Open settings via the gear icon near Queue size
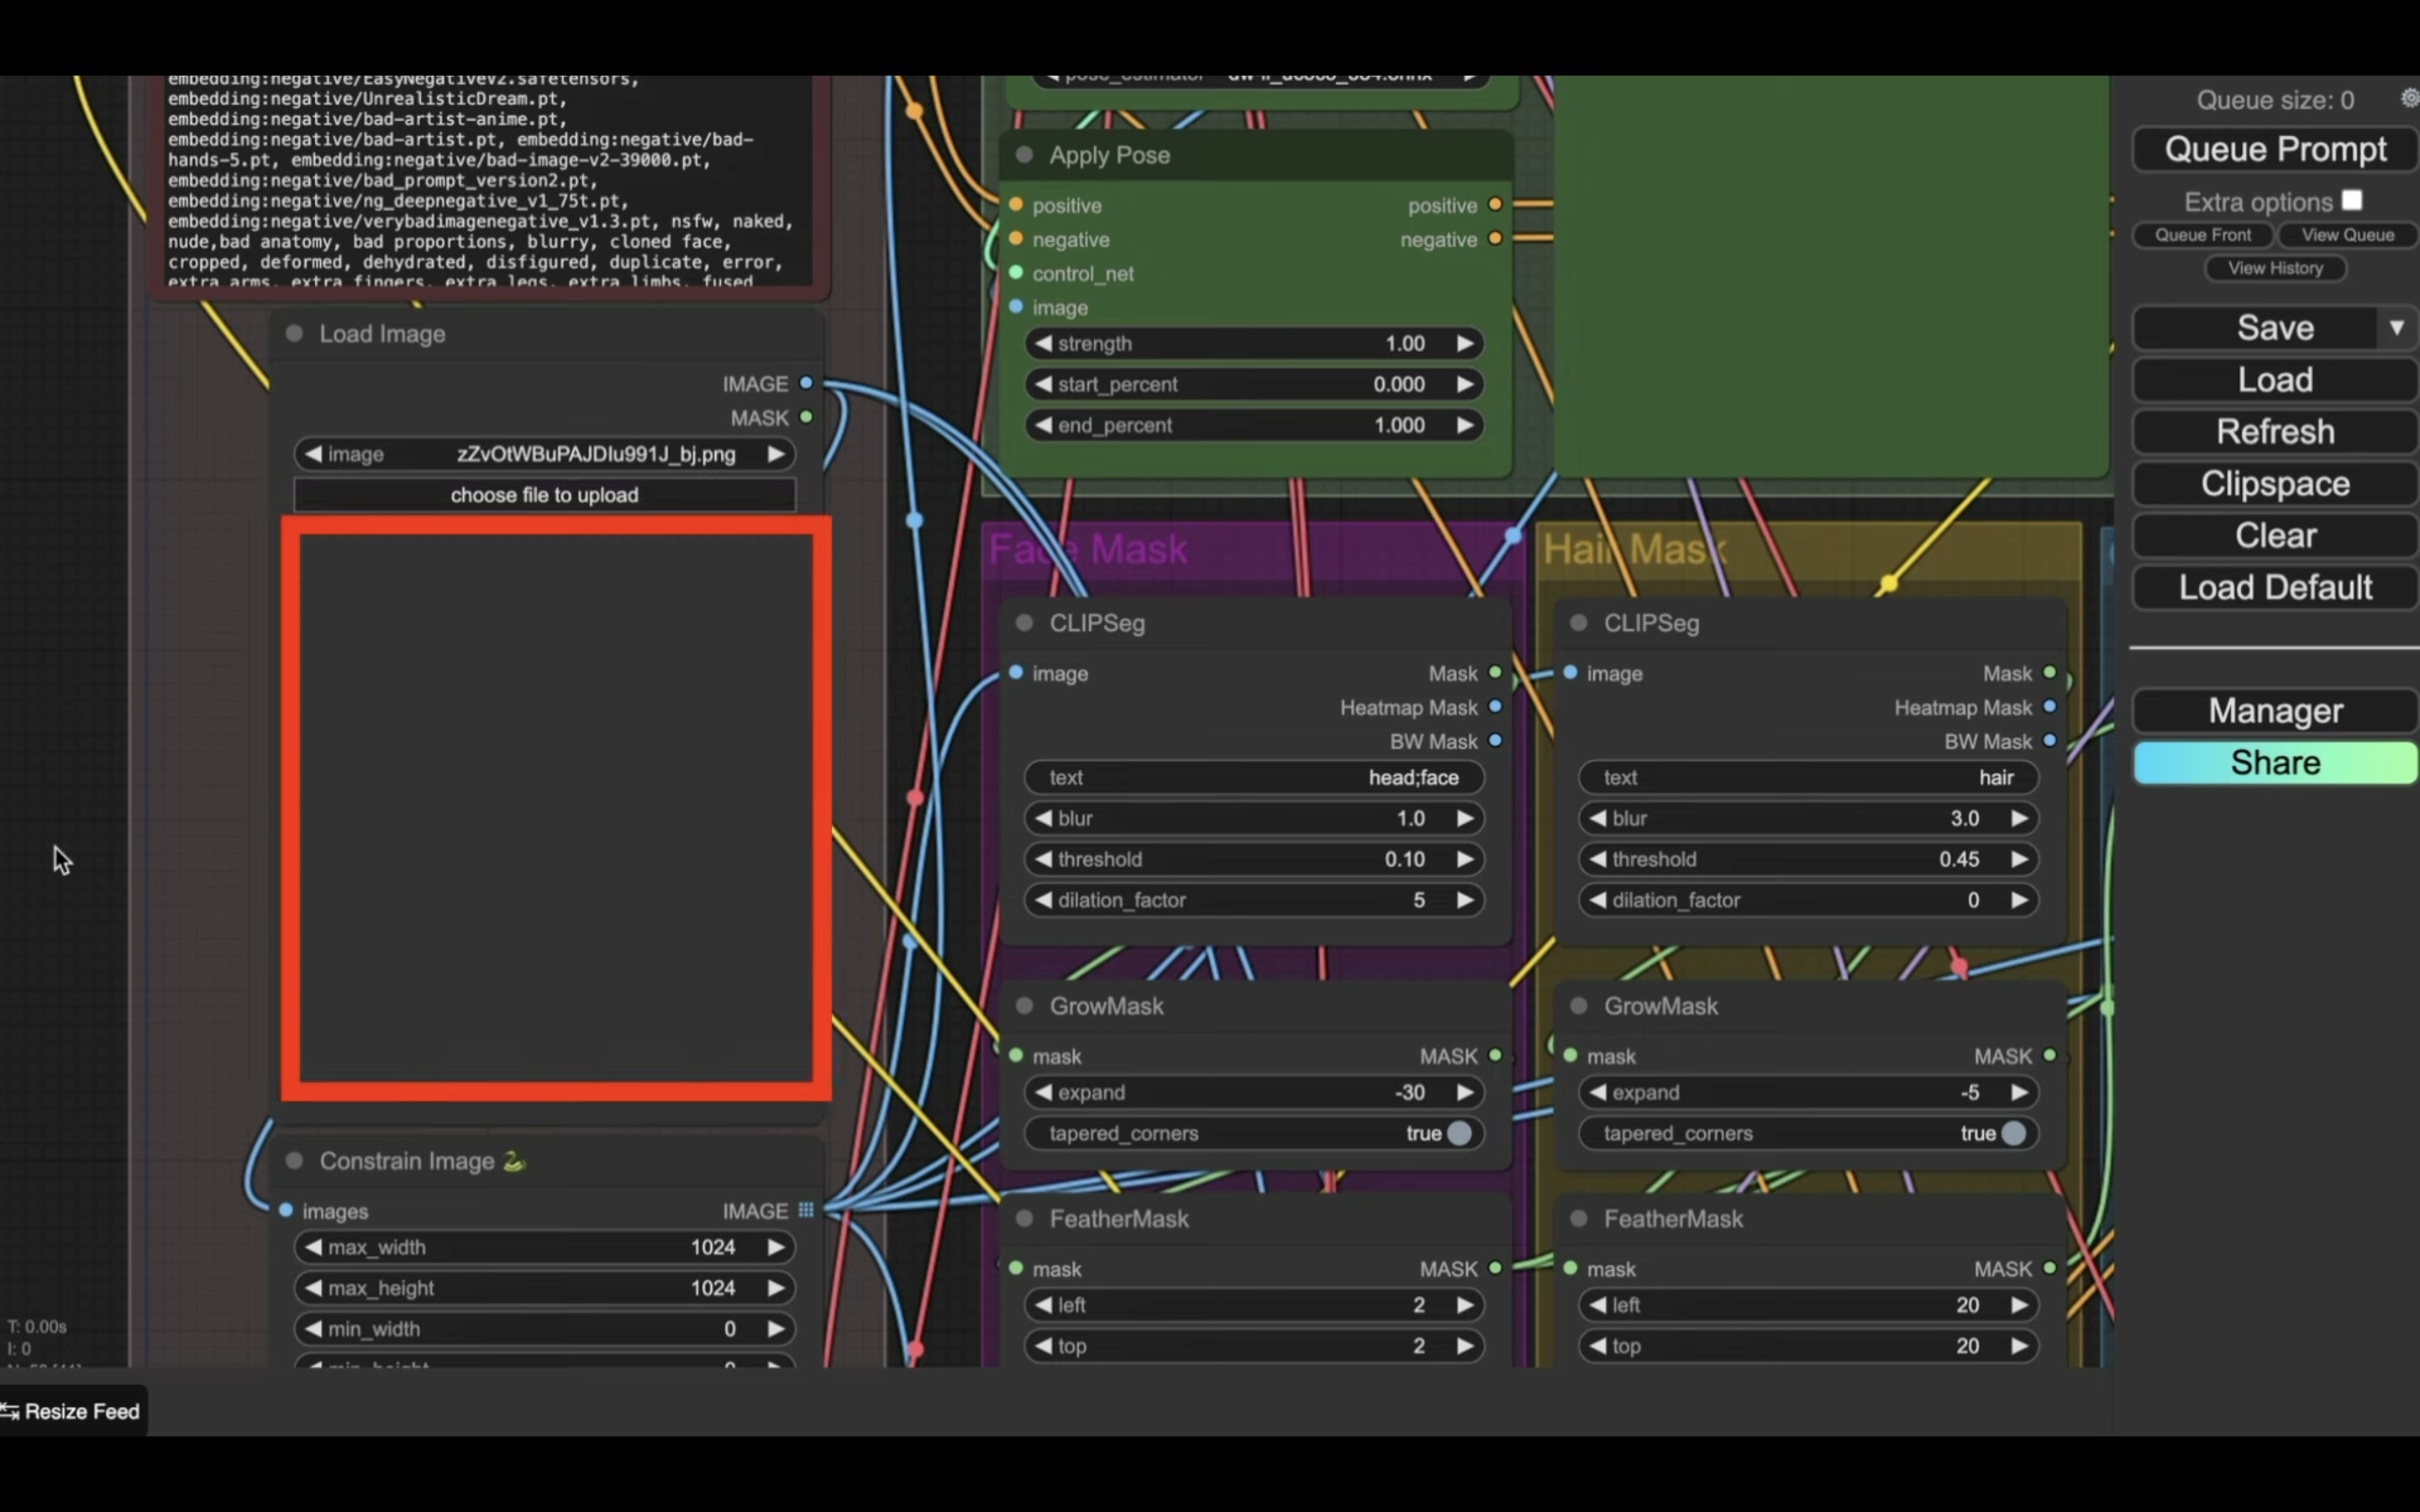 [2409, 98]
